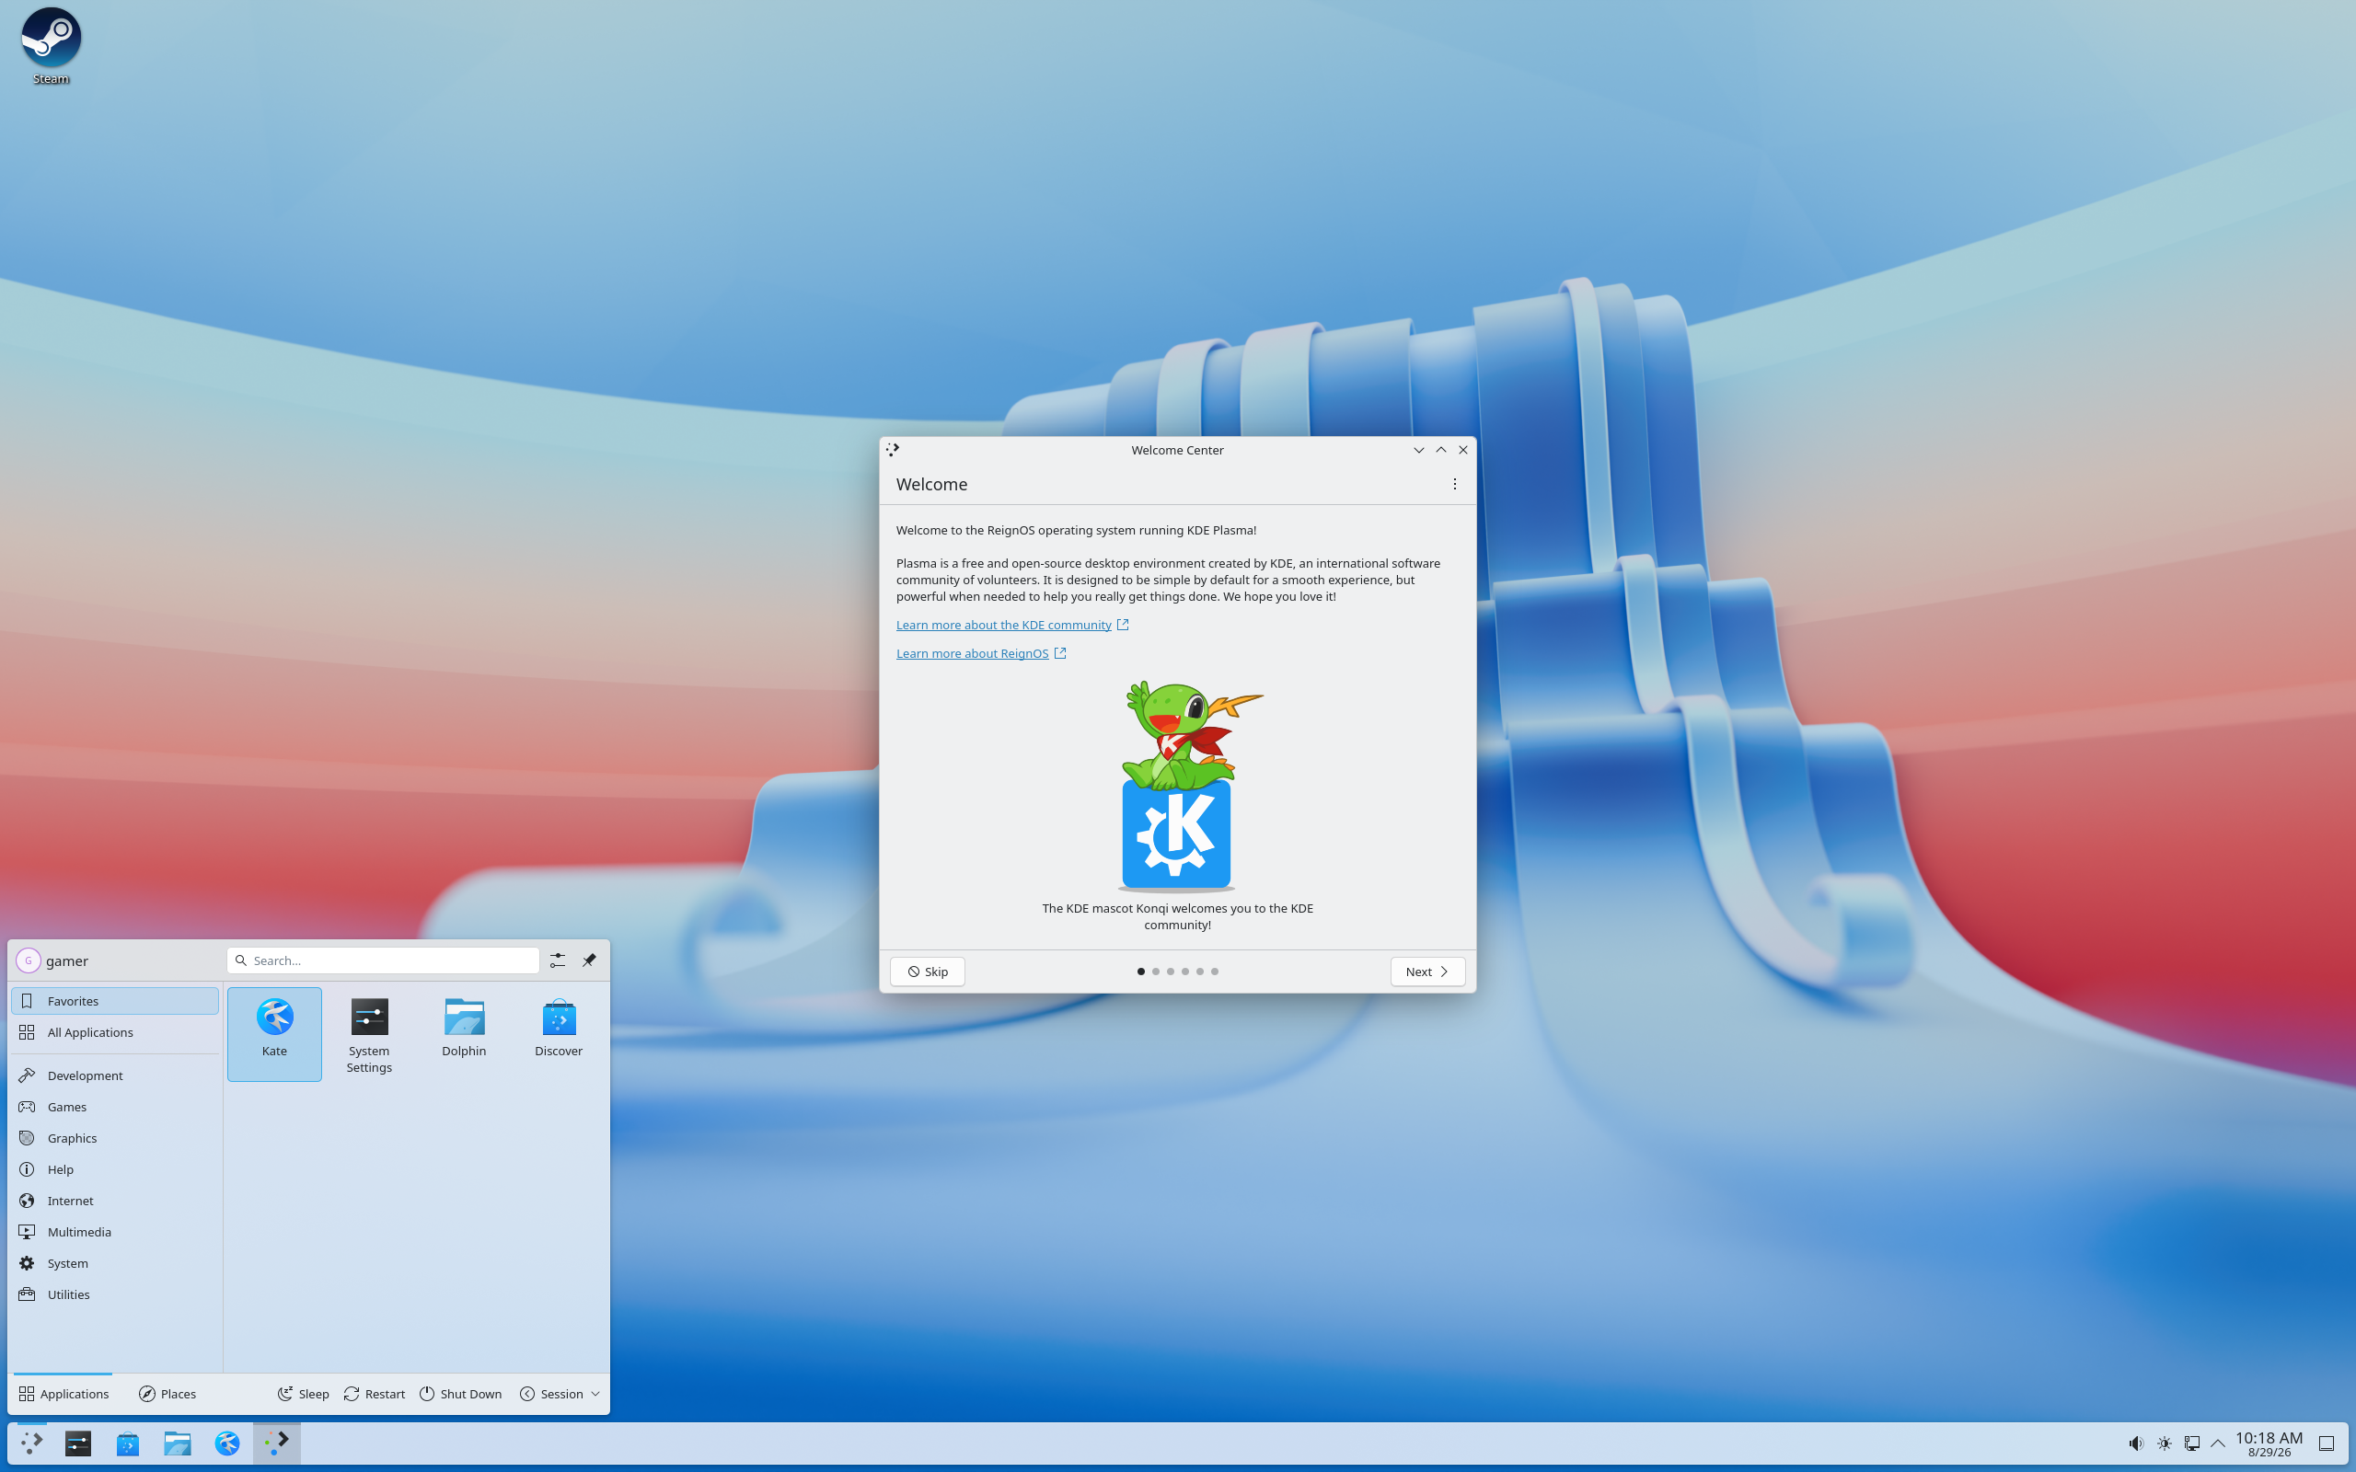Open the network tray icon
Image resolution: width=2356 pixels, height=1472 pixels.
tap(2191, 1443)
